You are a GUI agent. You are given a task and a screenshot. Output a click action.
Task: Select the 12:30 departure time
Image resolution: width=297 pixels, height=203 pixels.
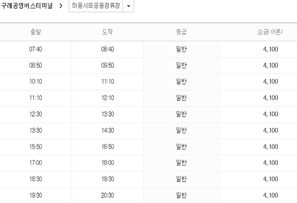[36, 114]
